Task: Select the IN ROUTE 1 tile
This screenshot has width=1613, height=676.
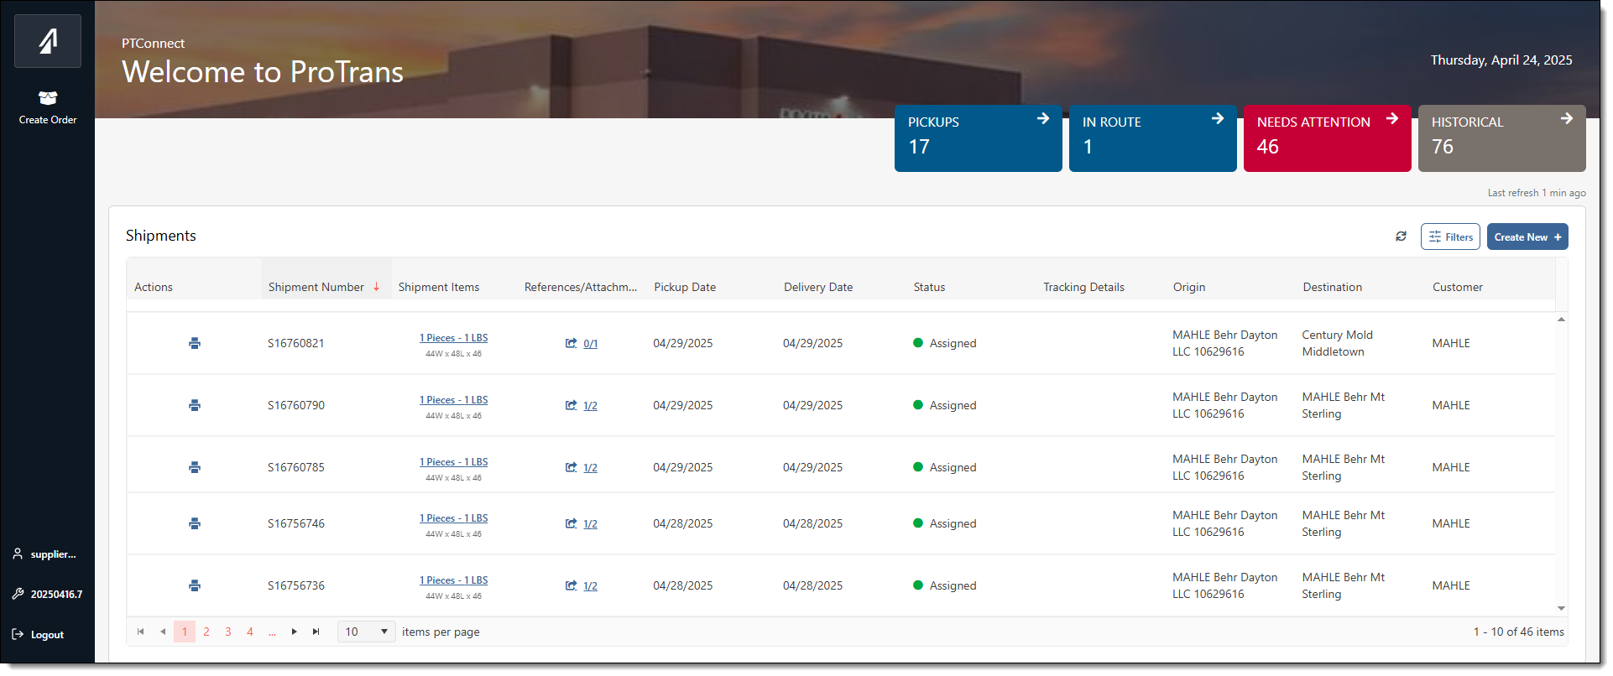Action: (x=1153, y=138)
